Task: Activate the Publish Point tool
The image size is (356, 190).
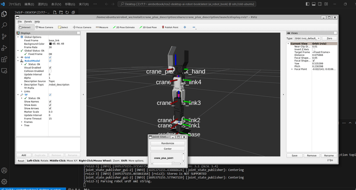Action: pyautogui.click(x=170, y=27)
